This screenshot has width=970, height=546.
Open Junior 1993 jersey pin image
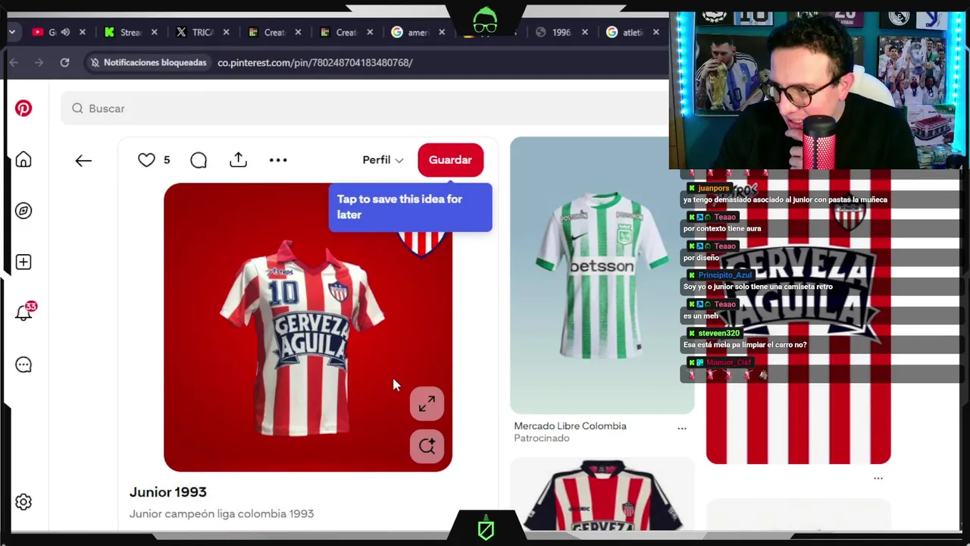pyautogui.click(x=308, y=327)
